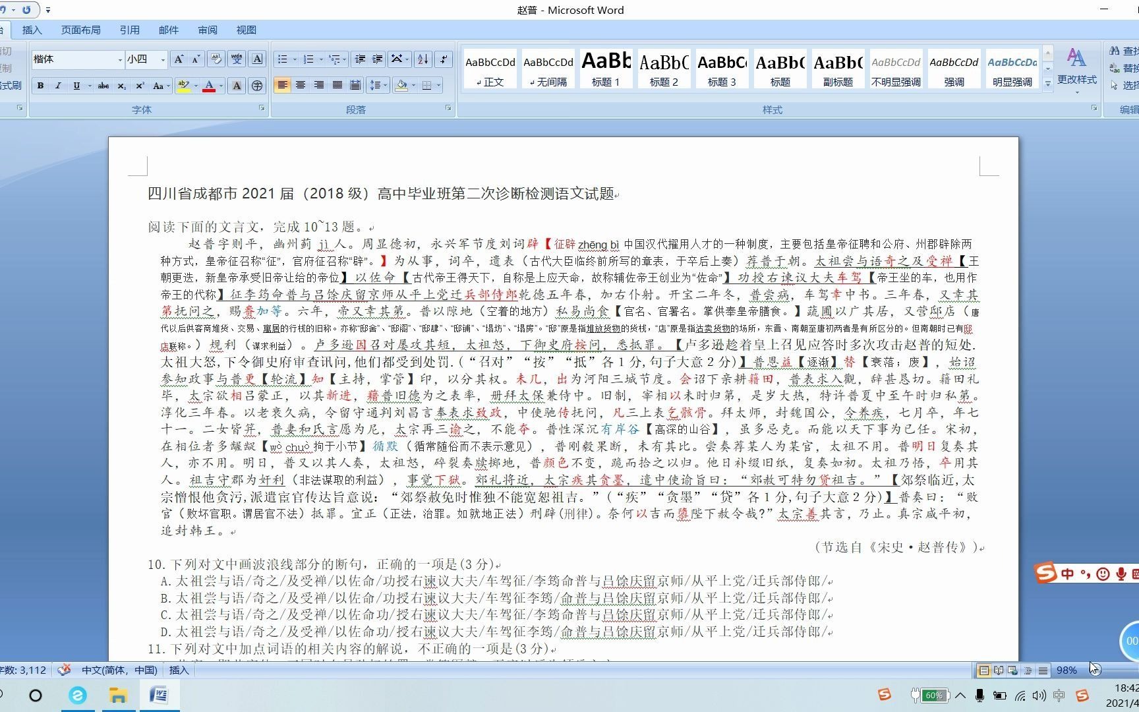Open the 视图 ribbon tab
Screen dimensions: 1139x712
pos(247,30)
